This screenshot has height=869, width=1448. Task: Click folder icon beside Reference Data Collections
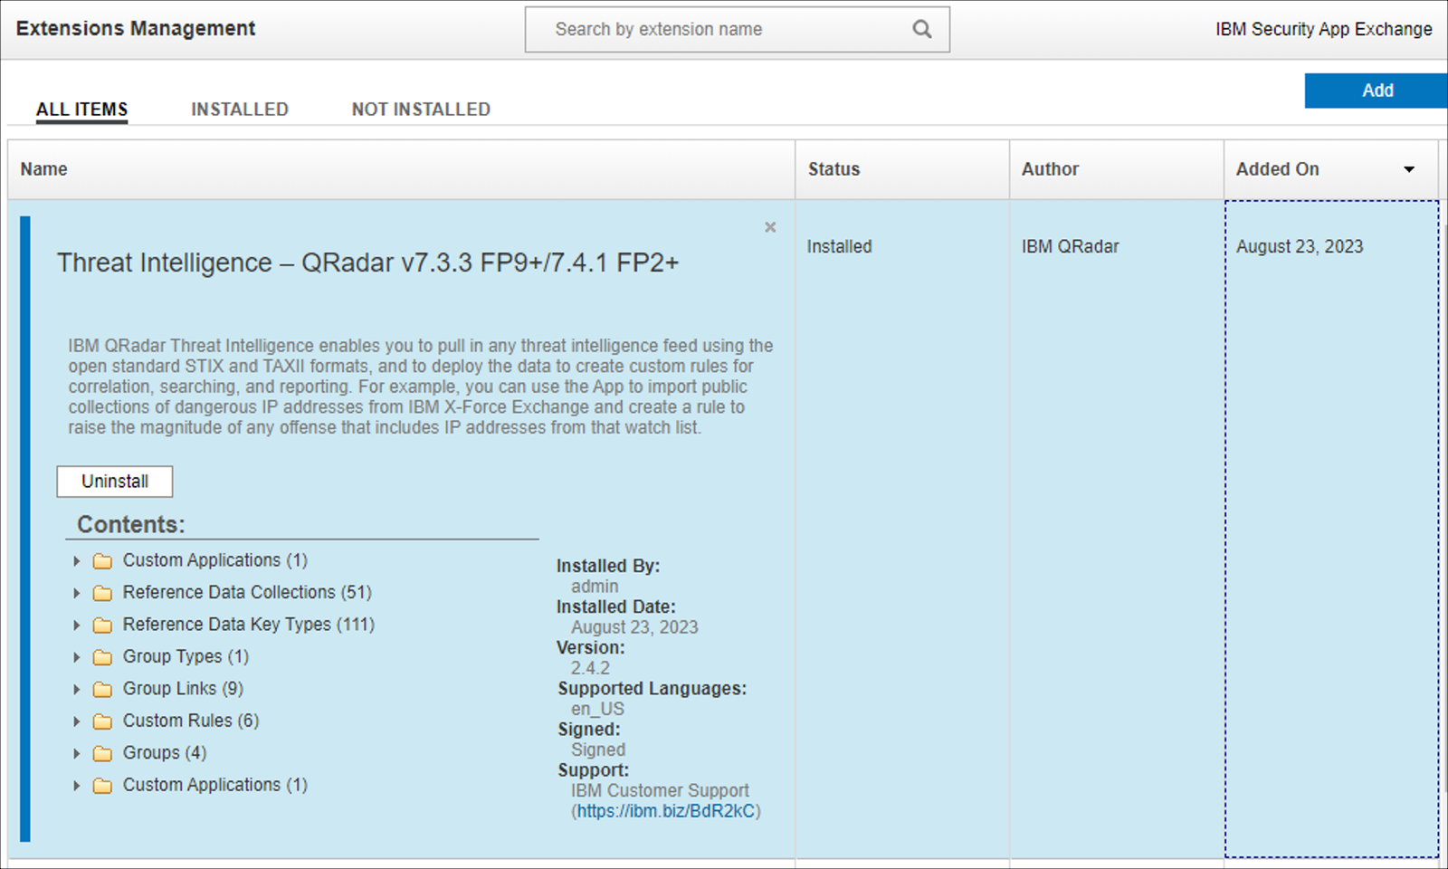103,593
